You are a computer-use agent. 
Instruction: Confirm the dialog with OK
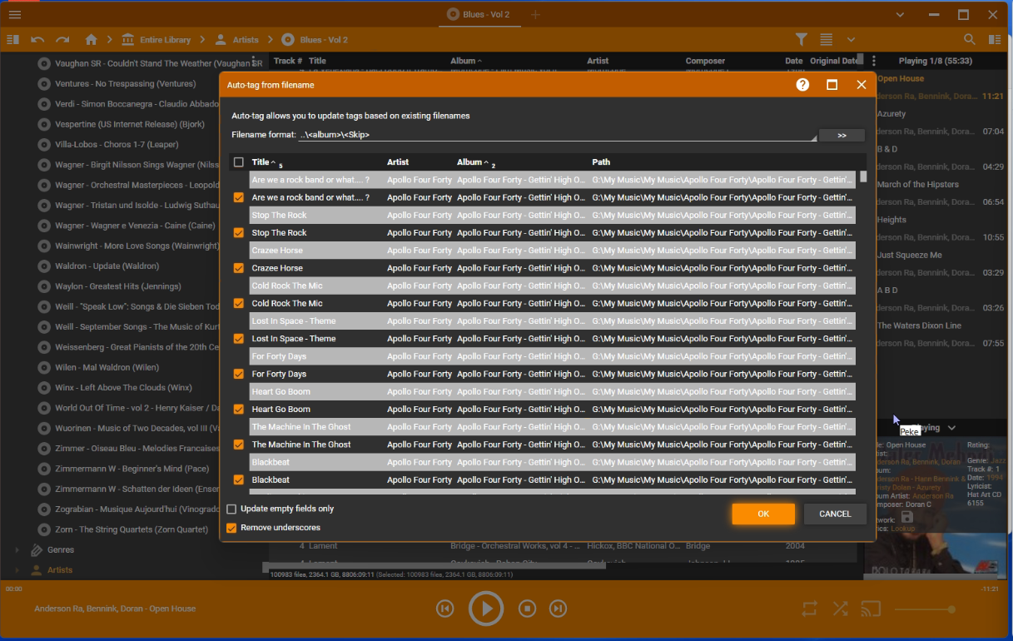tap(762, 514)
